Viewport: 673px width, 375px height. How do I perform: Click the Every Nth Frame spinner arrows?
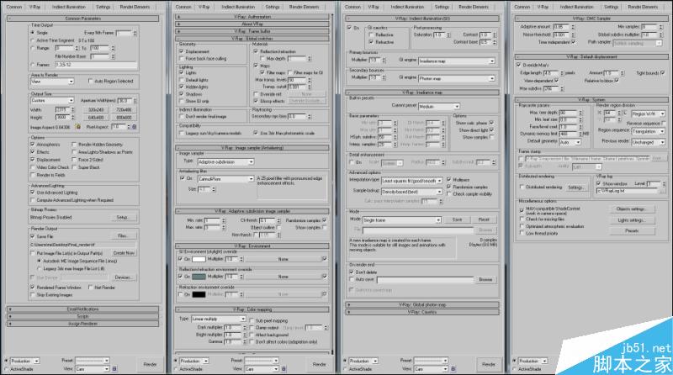point(135,33)
